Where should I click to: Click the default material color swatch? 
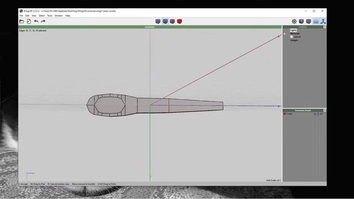point(291,37)
